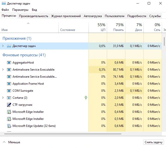166x148 pixels.
Task: Open the Файл menu
Action: [5, 10]
